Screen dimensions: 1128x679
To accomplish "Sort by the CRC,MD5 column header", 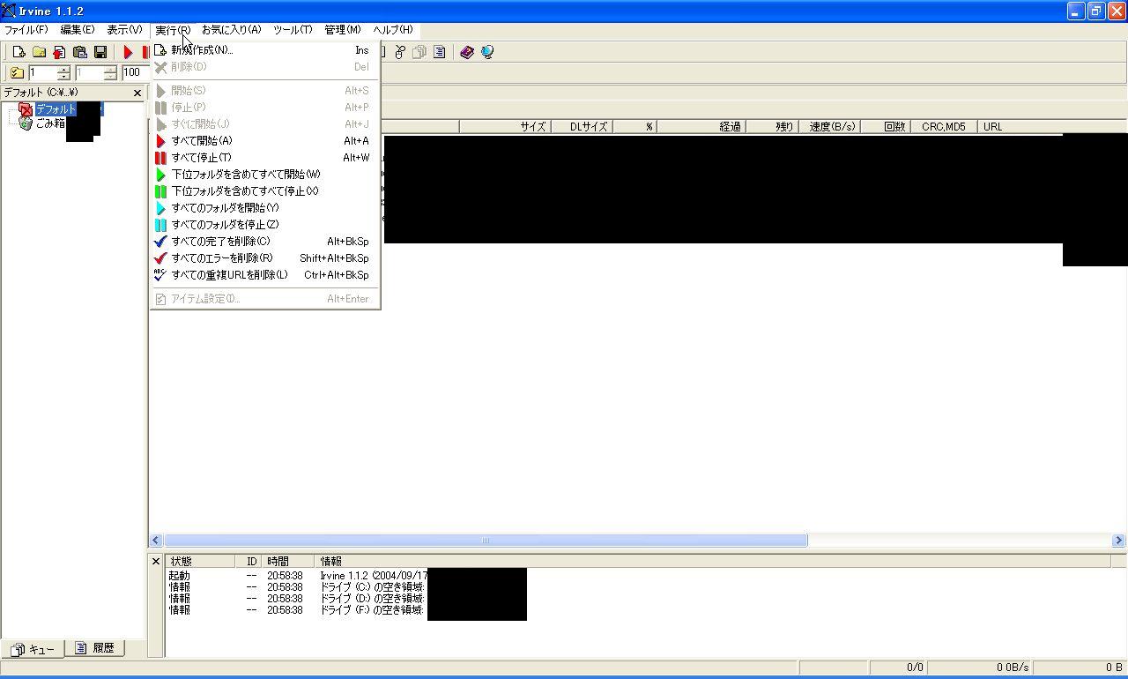I will coord(944,127).
